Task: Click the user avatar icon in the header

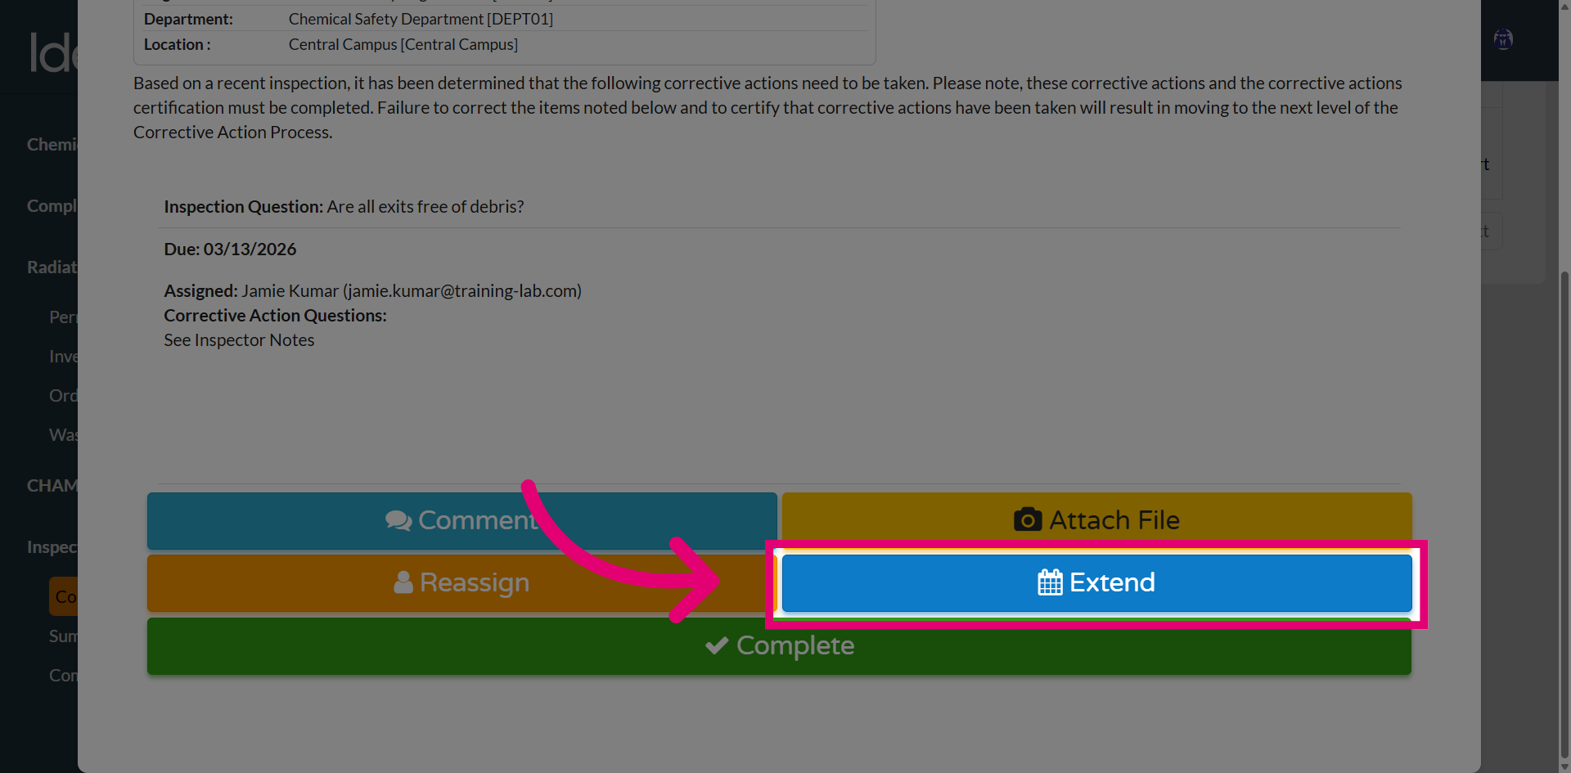Action: 1503,39
